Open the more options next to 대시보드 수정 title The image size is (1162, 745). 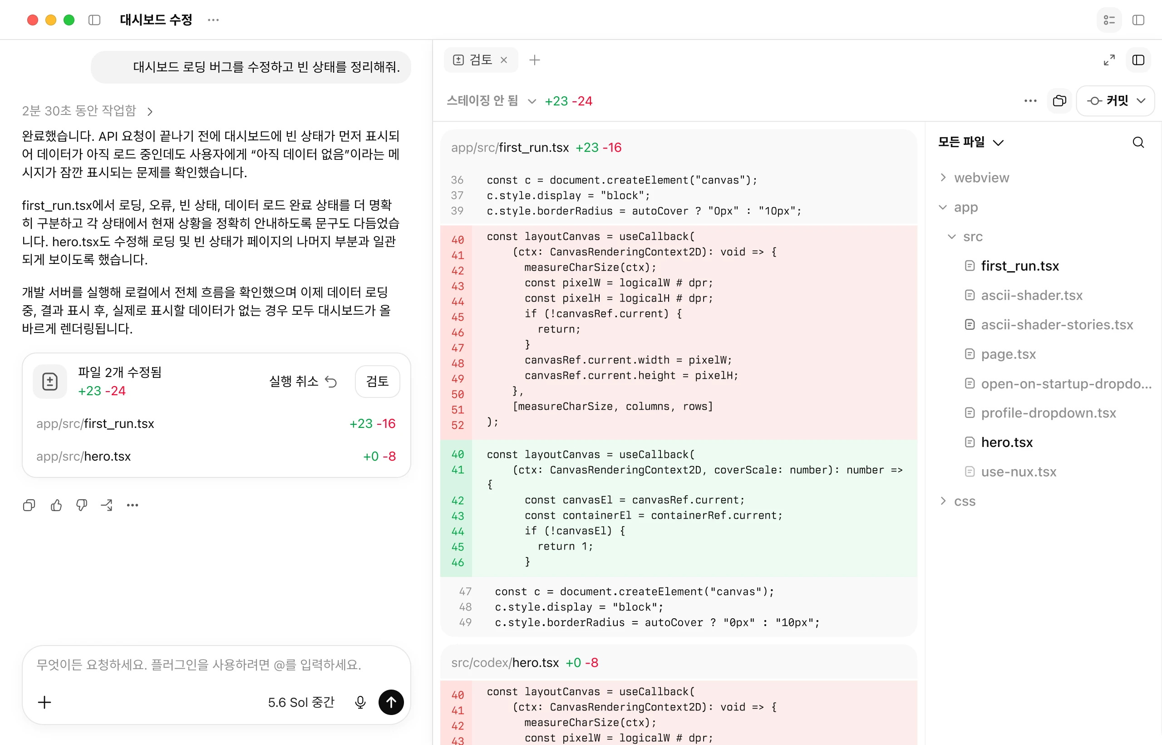point(213,20)
